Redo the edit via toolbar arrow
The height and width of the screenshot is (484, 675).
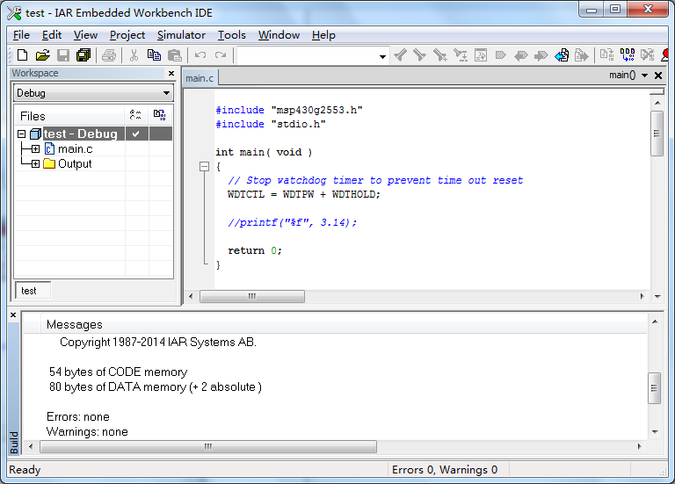coord(221,55)
